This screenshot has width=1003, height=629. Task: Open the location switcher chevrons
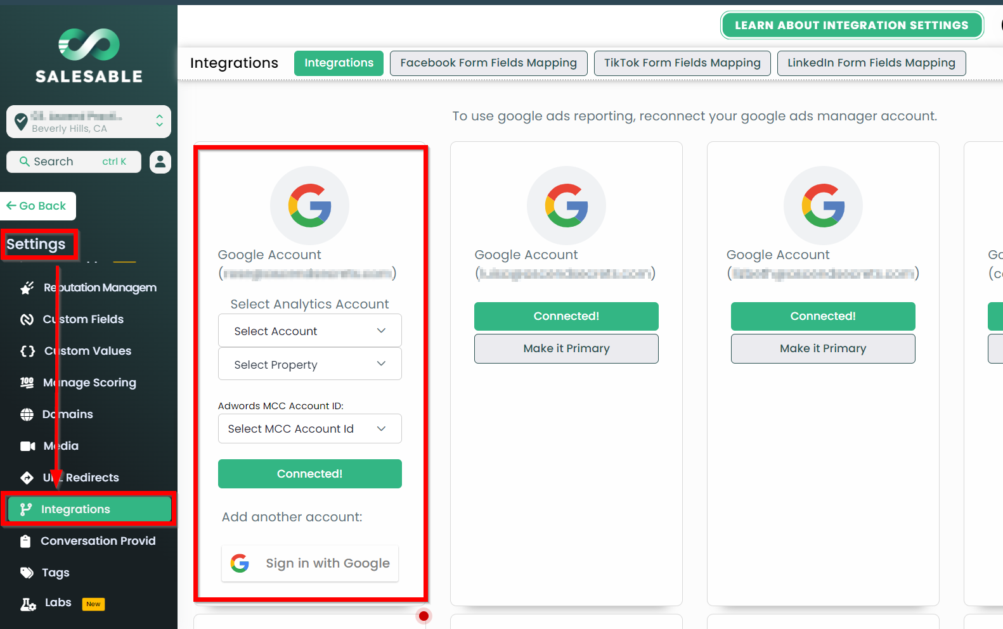tap(160, 120)
